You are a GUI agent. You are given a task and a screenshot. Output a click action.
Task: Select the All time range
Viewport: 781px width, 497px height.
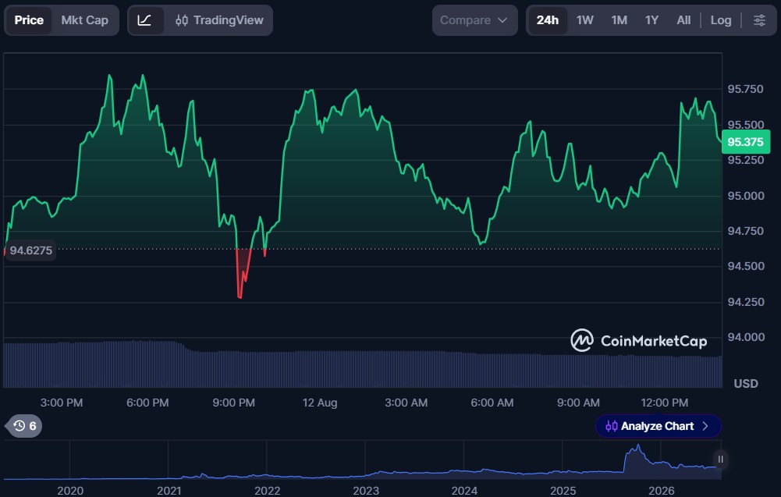(683, 20)
